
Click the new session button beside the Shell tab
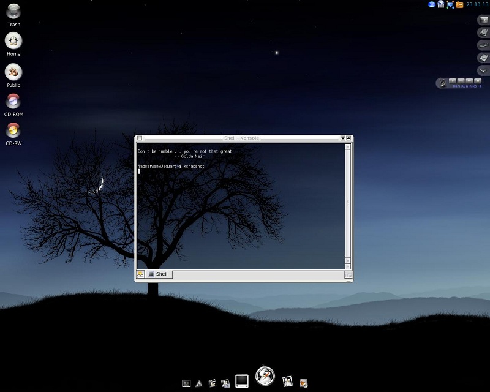click(140, 274)
